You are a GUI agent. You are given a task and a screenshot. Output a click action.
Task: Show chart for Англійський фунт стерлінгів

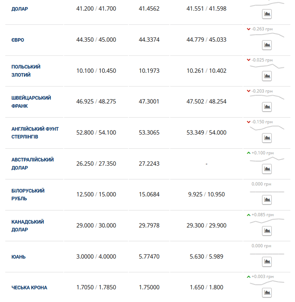[x=267, y=138]
